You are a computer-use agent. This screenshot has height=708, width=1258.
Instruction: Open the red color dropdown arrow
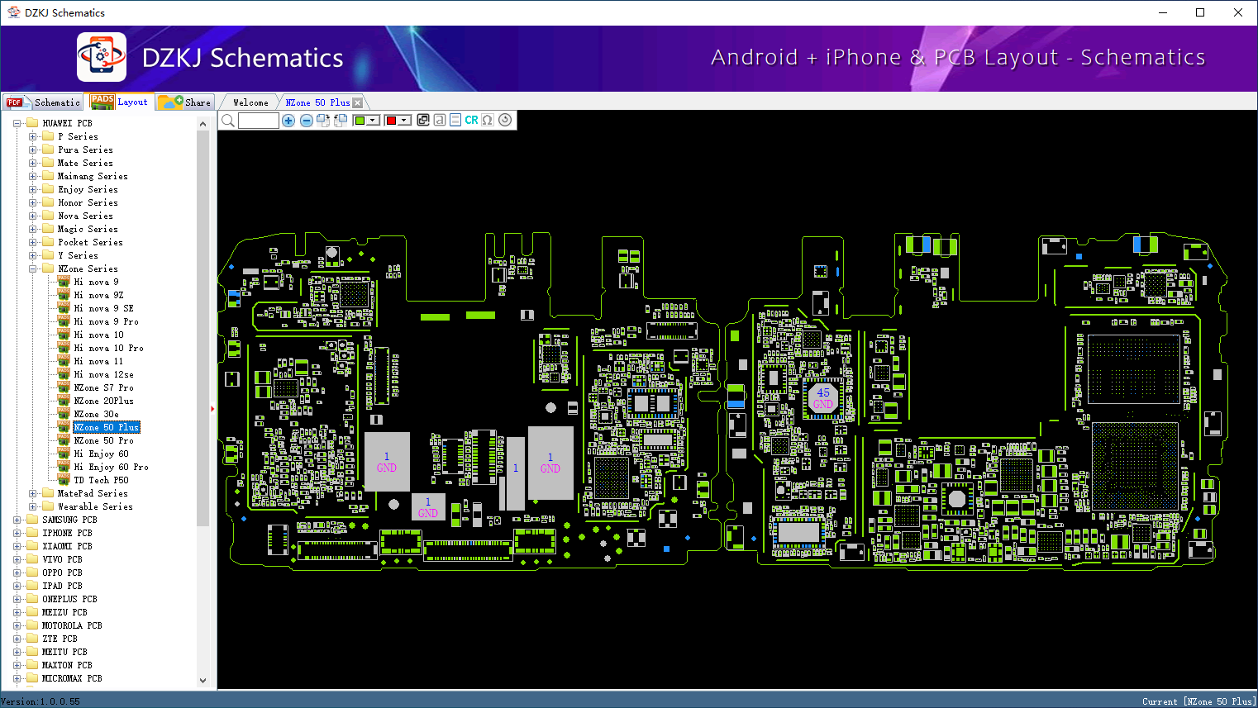pos(405,121)
